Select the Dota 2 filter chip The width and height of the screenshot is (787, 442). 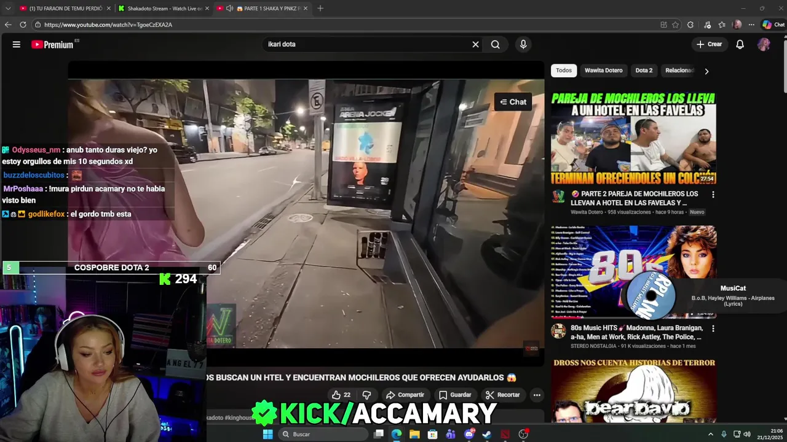coord(644,71)
